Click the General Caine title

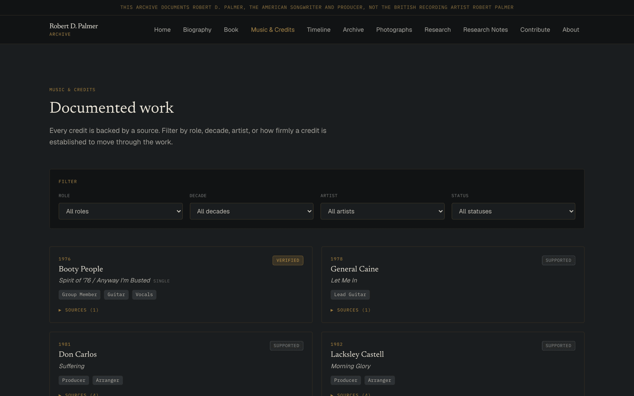tap(355, 269)
